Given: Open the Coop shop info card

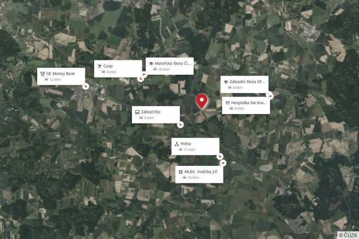Looking at the screenshot, I should click(118, 69).
